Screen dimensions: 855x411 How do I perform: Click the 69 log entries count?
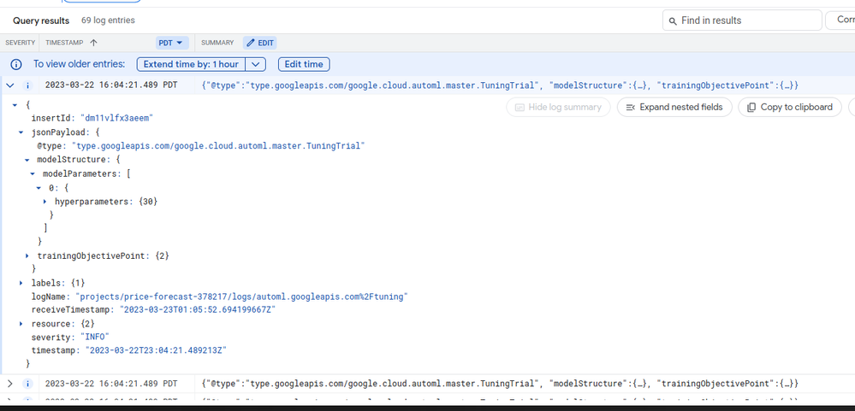pos(108,21)
